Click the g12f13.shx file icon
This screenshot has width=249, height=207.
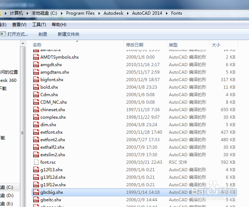(36, 169)
